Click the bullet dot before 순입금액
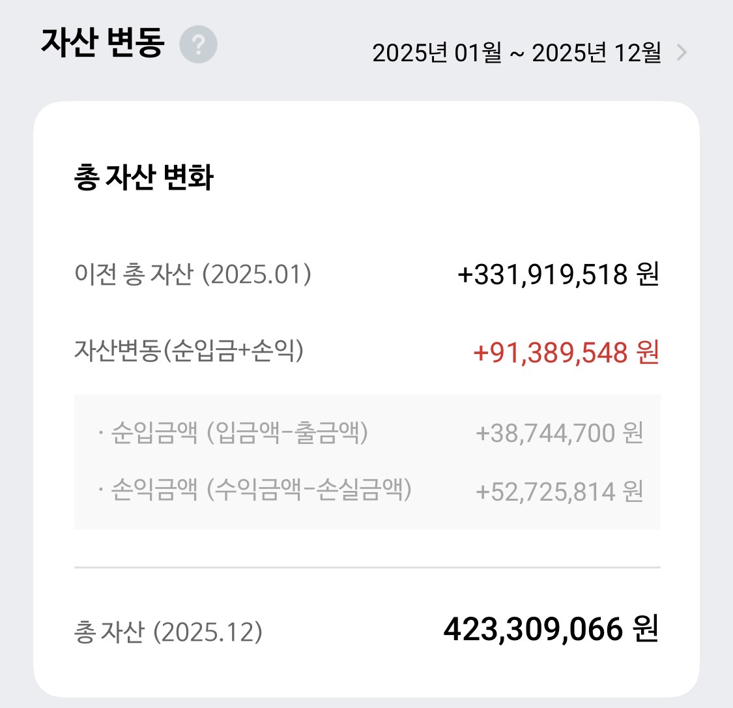 pos(100,433)
